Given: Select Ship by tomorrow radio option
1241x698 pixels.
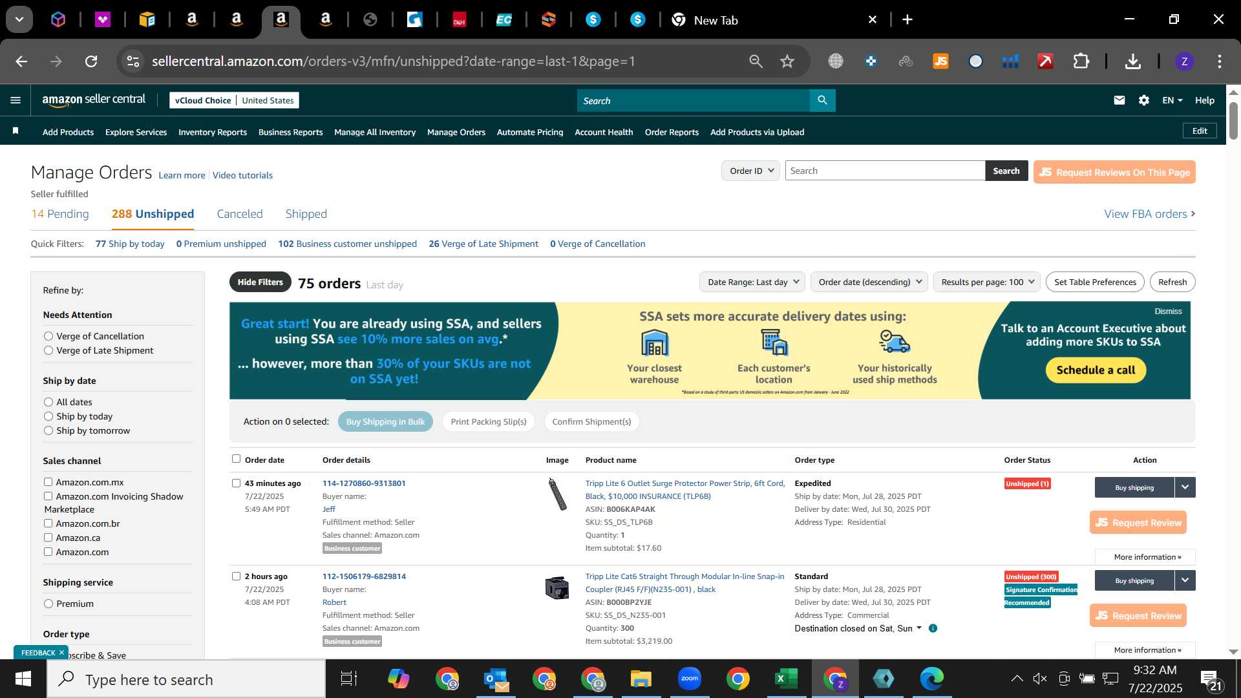Looking at the screenshot, I should click(x=48, y=430).
